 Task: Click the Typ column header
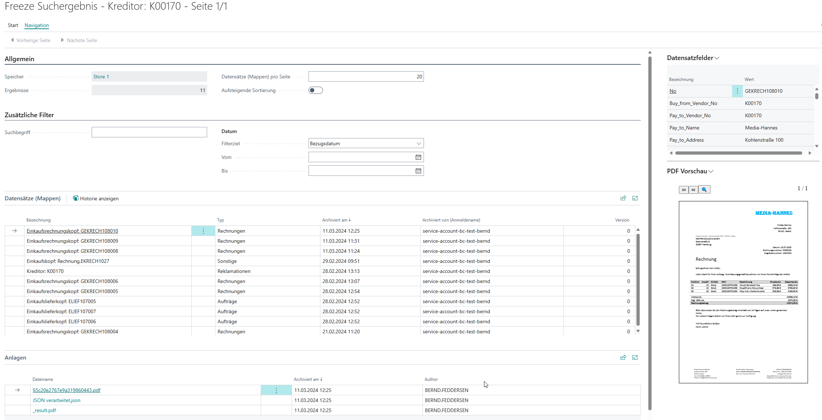click(x=220, y=220)
